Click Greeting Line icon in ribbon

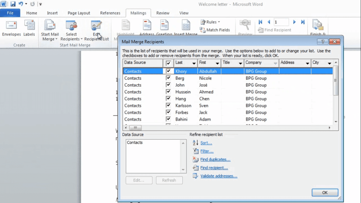[x=164, y=25]
